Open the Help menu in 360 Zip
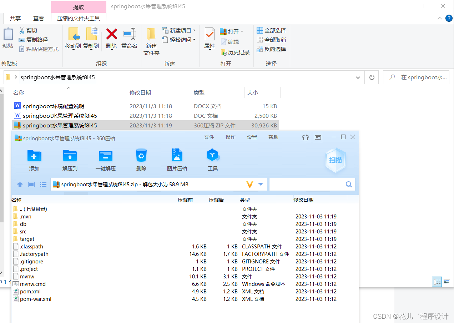The image size is (454, 323). [x=273, y=137]
